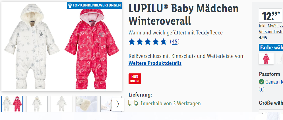283x120 pixels.
Task: Click the green checkmark Passform icon
Action: click(x=261, y=82)
